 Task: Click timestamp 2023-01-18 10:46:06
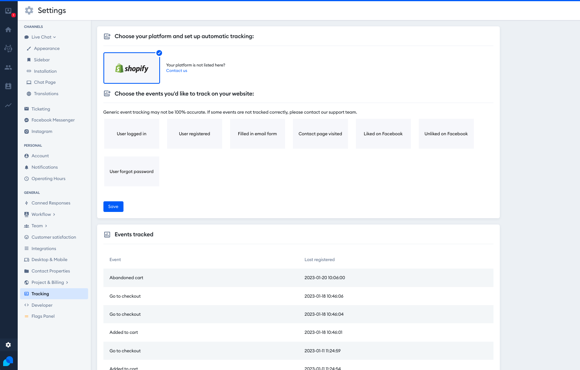tap(324, 296)
